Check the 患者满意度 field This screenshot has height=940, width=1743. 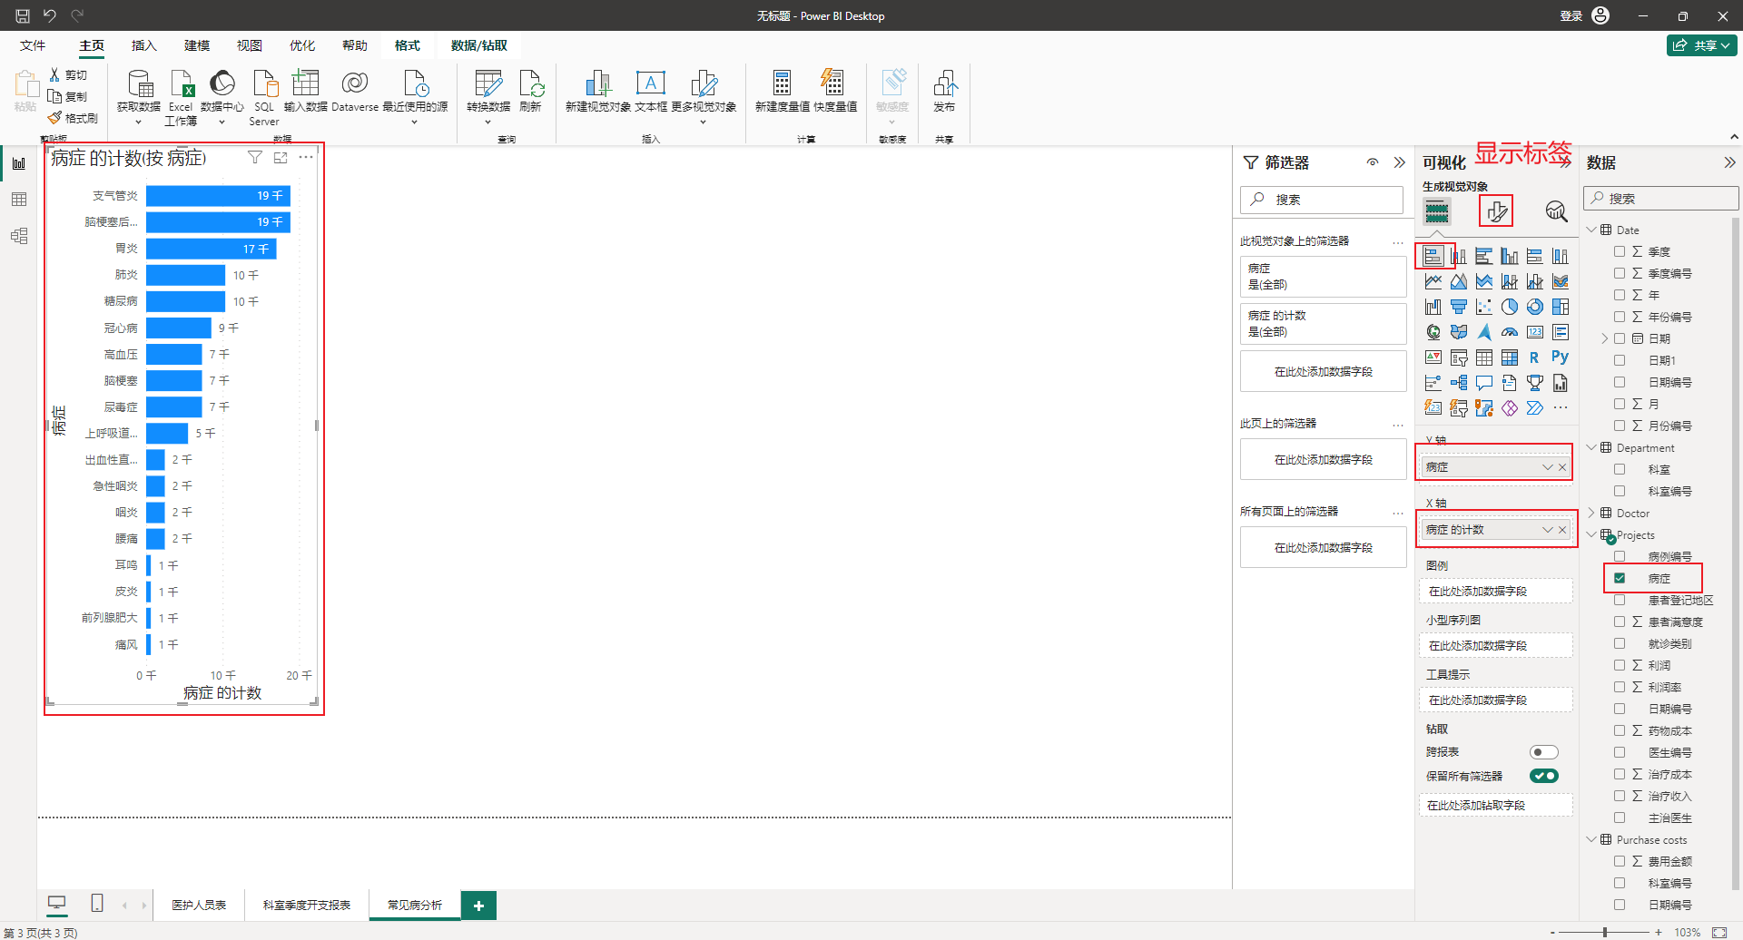point(1620,622)
